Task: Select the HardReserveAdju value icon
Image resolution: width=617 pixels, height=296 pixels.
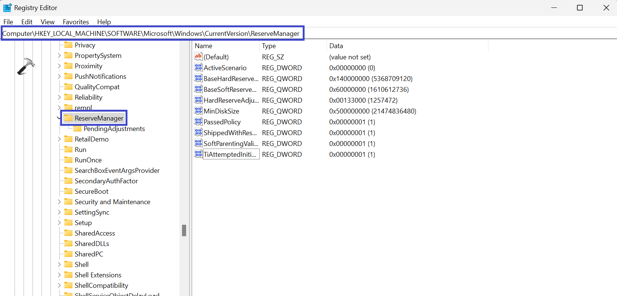Action: (198, 100)
